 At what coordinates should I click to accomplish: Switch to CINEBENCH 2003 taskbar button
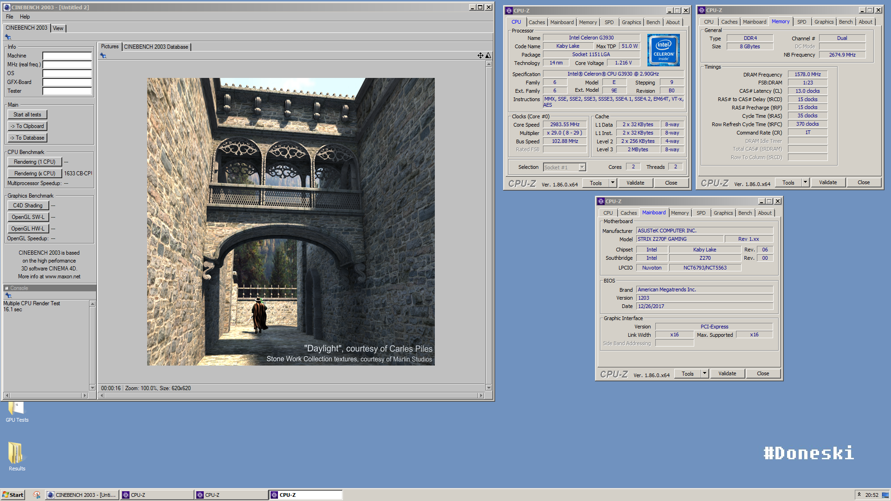pyautogui.click(x=82, y=495)
